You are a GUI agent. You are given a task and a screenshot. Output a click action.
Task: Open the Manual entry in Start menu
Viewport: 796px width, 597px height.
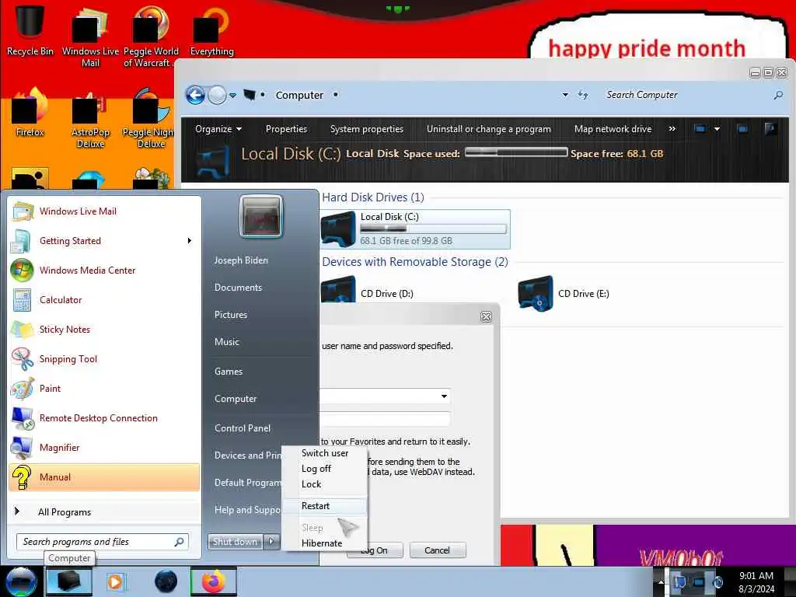pos(105,477)
